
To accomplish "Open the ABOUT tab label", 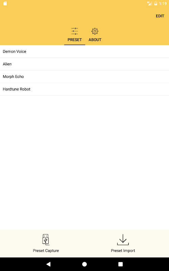I will pos(95,40).
